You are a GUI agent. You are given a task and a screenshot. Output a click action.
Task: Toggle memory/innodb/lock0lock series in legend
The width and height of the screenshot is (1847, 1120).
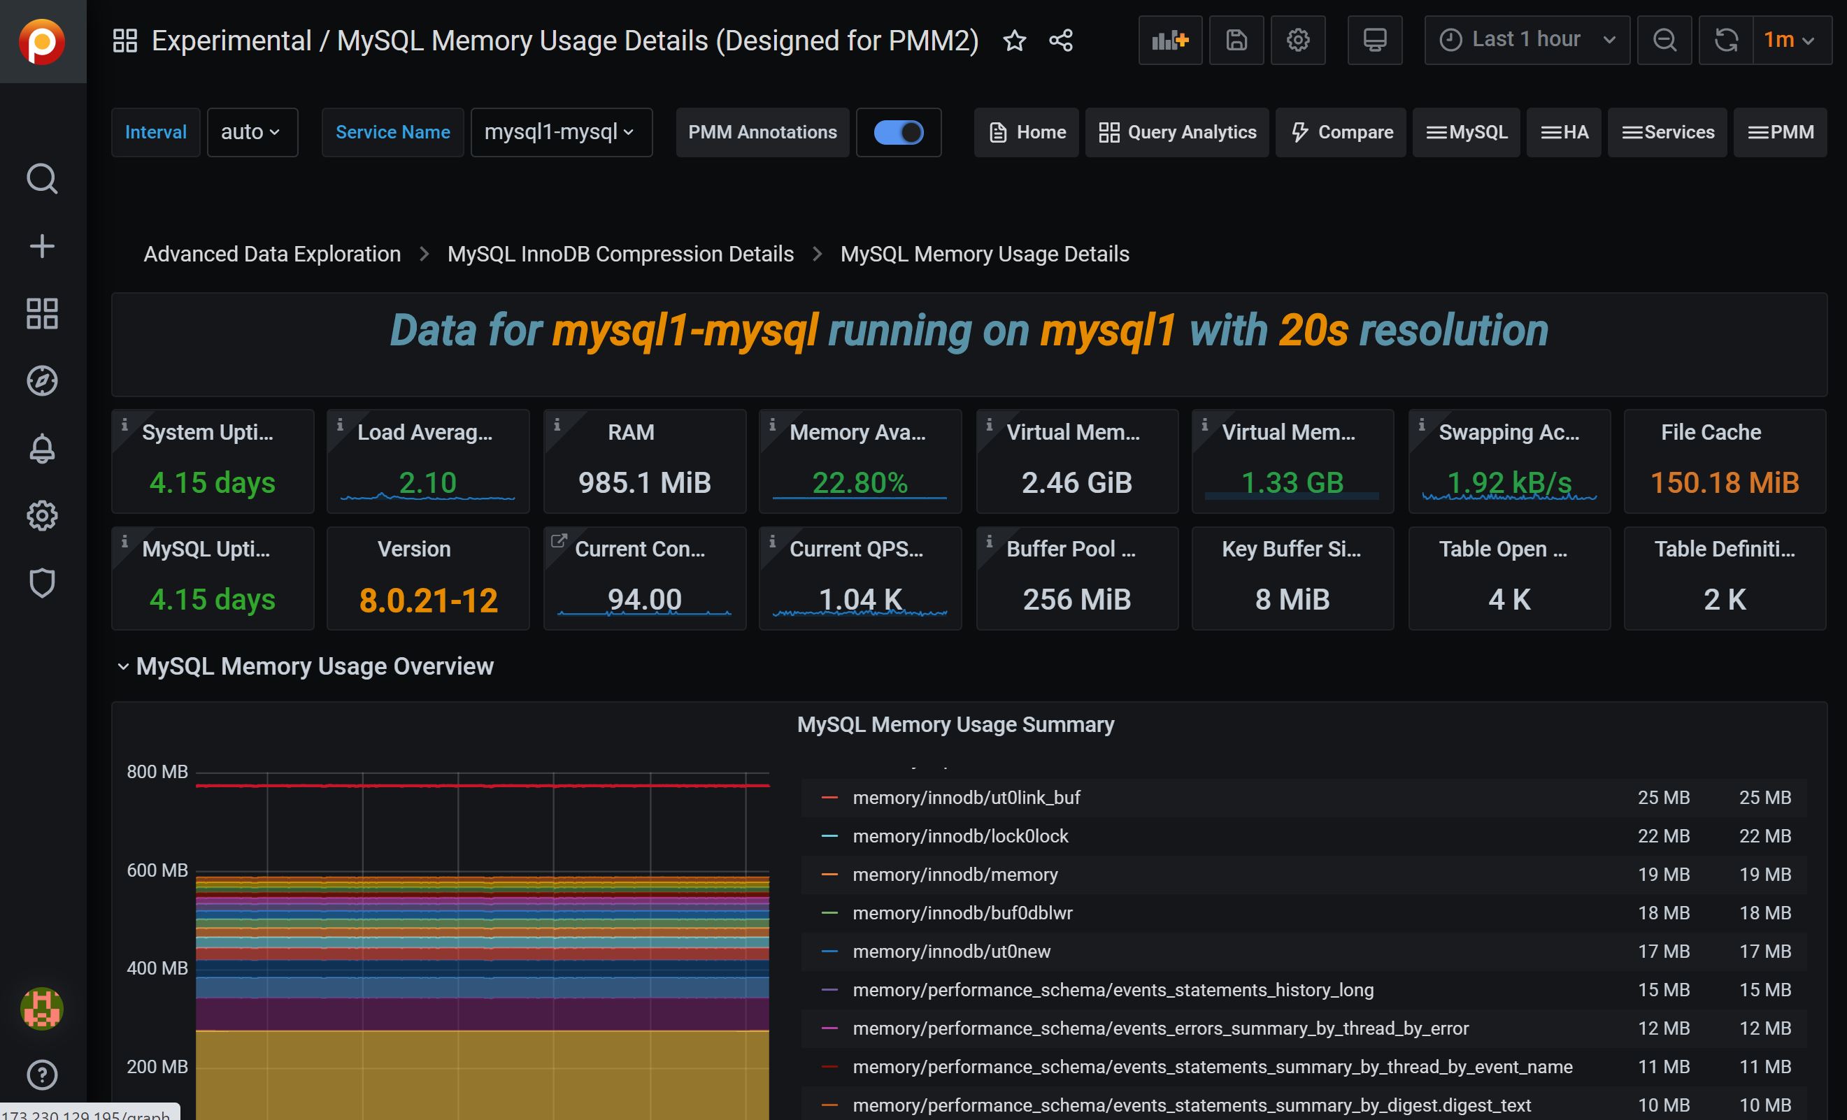[960, 836]
